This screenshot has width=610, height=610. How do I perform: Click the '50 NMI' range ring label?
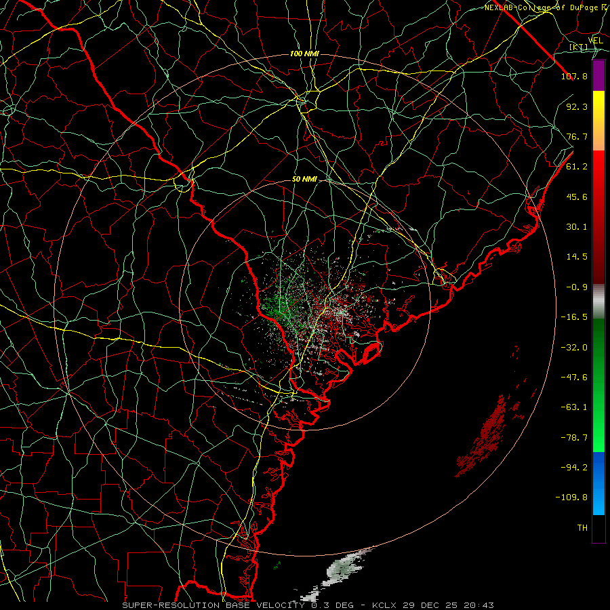click(x=304, y=180)
